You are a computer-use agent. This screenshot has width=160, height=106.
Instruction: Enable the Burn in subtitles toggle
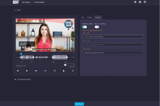[97, 27]
